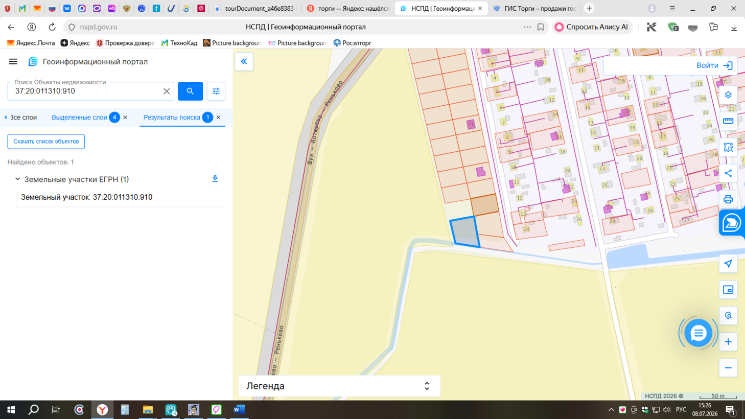Image resolution: width=745 pixels, height=419 pixels.
Task: Switch to tourDocument browser tab
Action: pyautogui.click(x=255, y=8)
